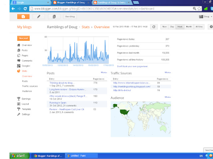This screenshot has height=159, width=213.
Task: Click the Comments speech bubble icon
Action: [19, 61]
